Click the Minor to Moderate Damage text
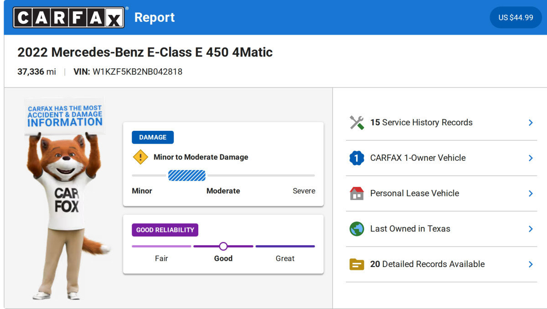Image resolution: width=547 pixels, height=309 pixels. (x=201, y=157)
